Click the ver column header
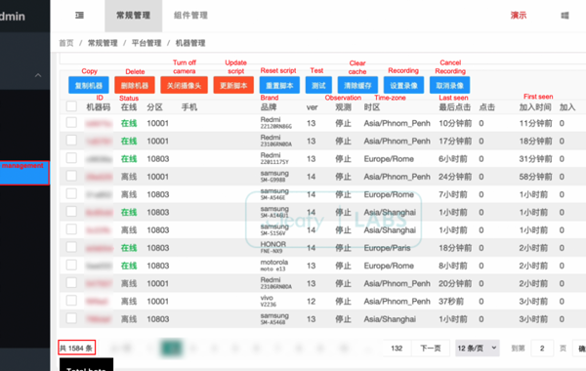This screenshot has height=371, width=586. [313, 107]
